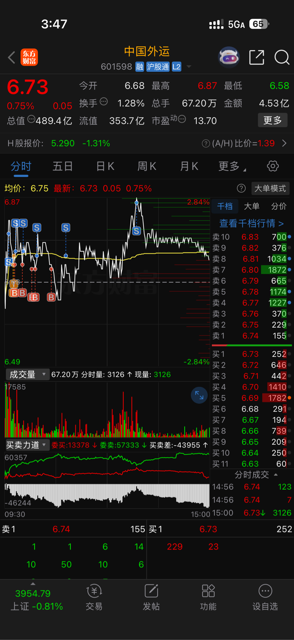Tap the buy queue order 229

[175, 546]
